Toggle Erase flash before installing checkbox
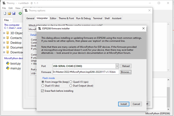The width and height of the screenshot is (174, 116). (x=42, y=91)
